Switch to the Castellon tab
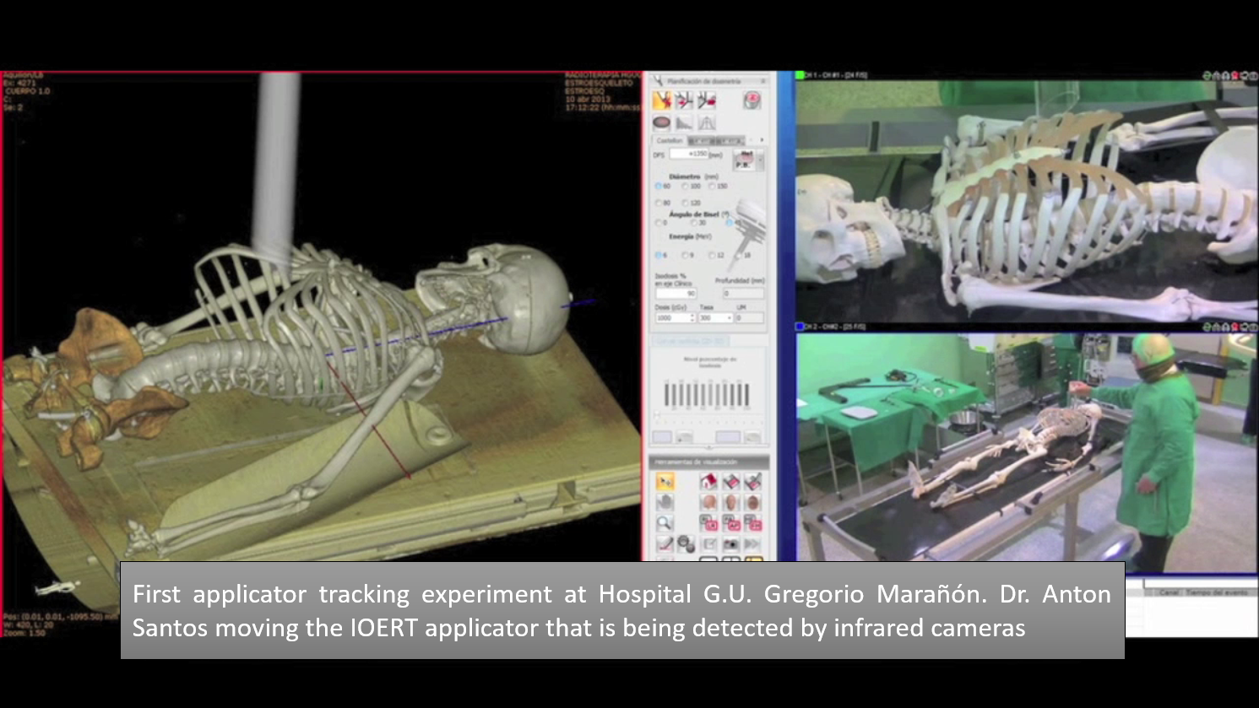 click(x=670, y=138)
